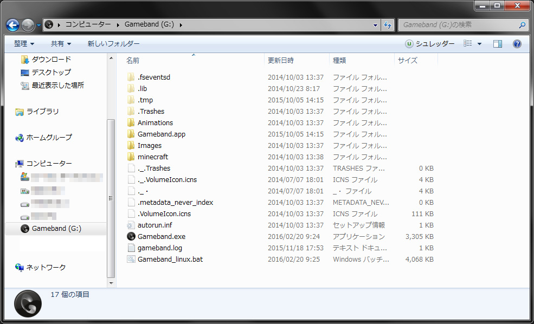Screen dimensions: 534x324
Task: Select ライブラリ in navigation pane
Action: [37, 112]
